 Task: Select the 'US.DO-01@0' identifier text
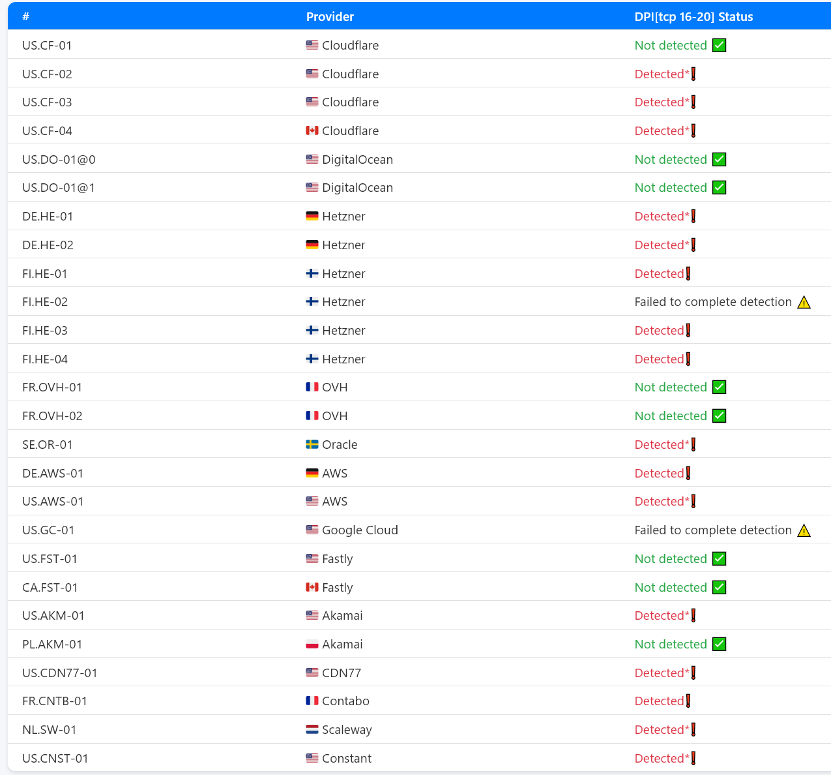59,159
